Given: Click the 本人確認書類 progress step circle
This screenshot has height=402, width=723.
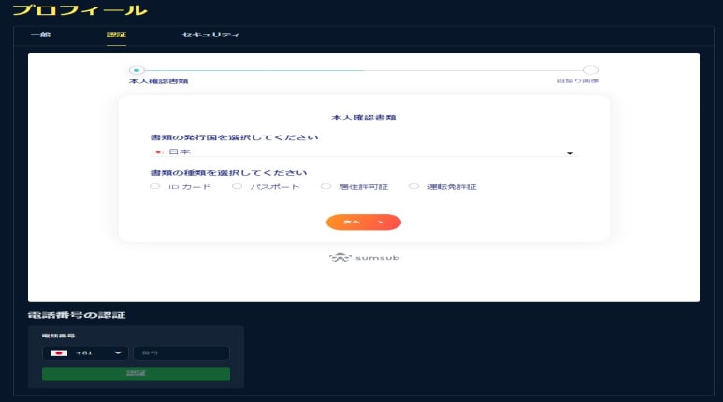Looking at the screenshot, I should [x=137, y=70].
